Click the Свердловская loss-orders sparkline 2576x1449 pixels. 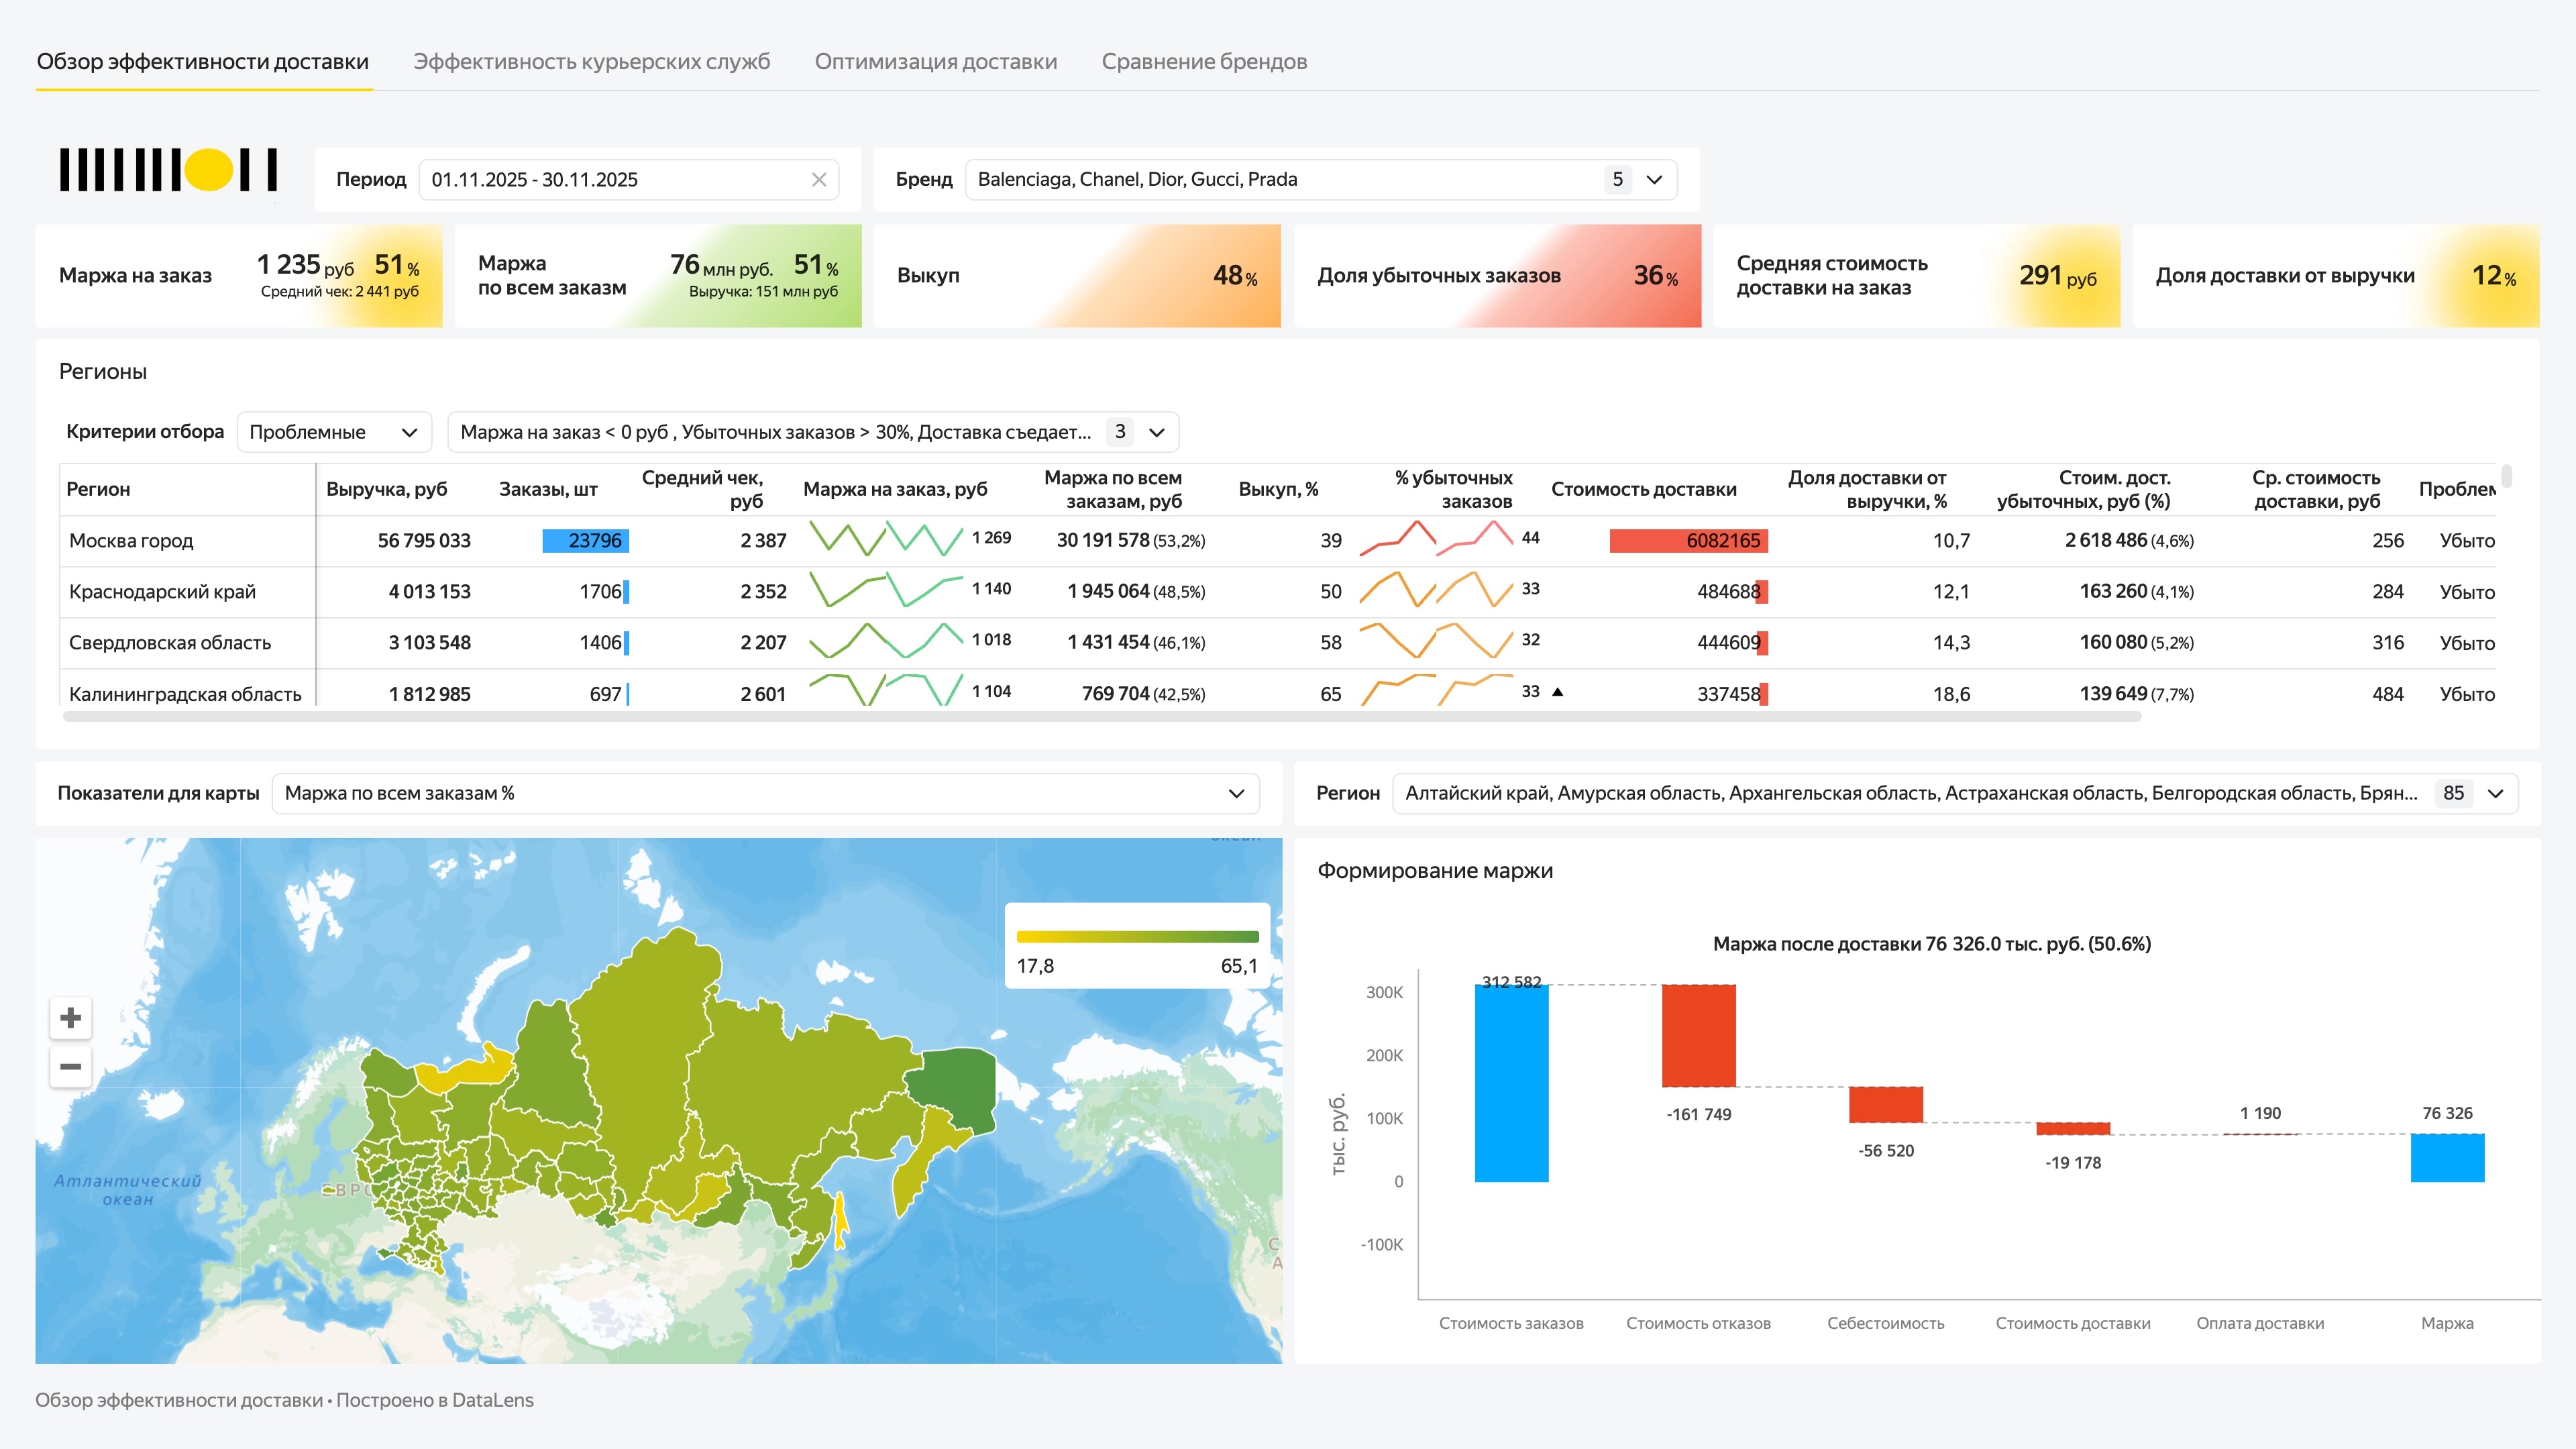coord(1436,641)
